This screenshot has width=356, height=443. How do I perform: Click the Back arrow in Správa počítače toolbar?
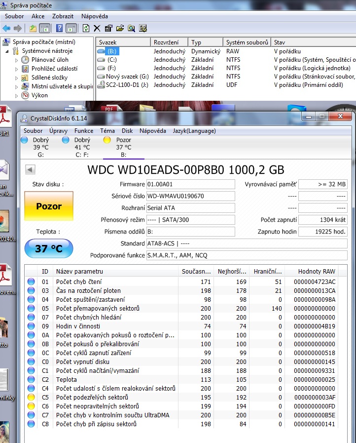6,28
